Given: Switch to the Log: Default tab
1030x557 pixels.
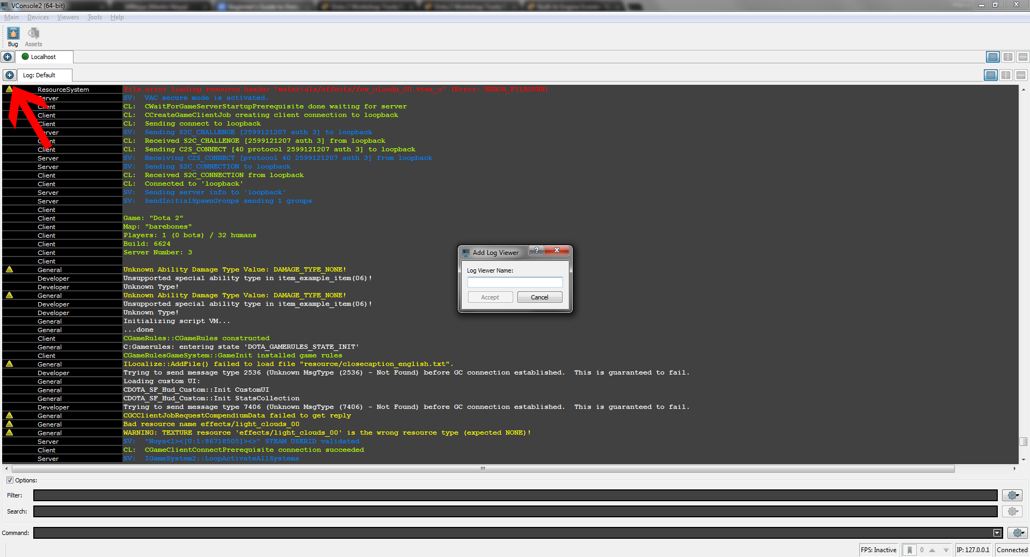Looking at the screenshot, I should click(x=39, y=75).
